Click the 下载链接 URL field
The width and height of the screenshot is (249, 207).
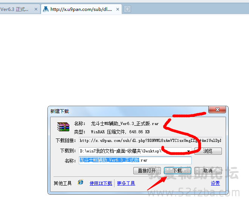[150, 141]
